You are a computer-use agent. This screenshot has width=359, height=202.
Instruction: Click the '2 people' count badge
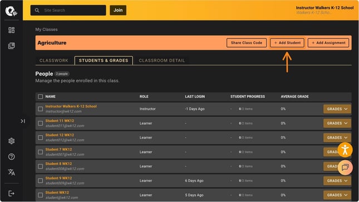(62, 74)
